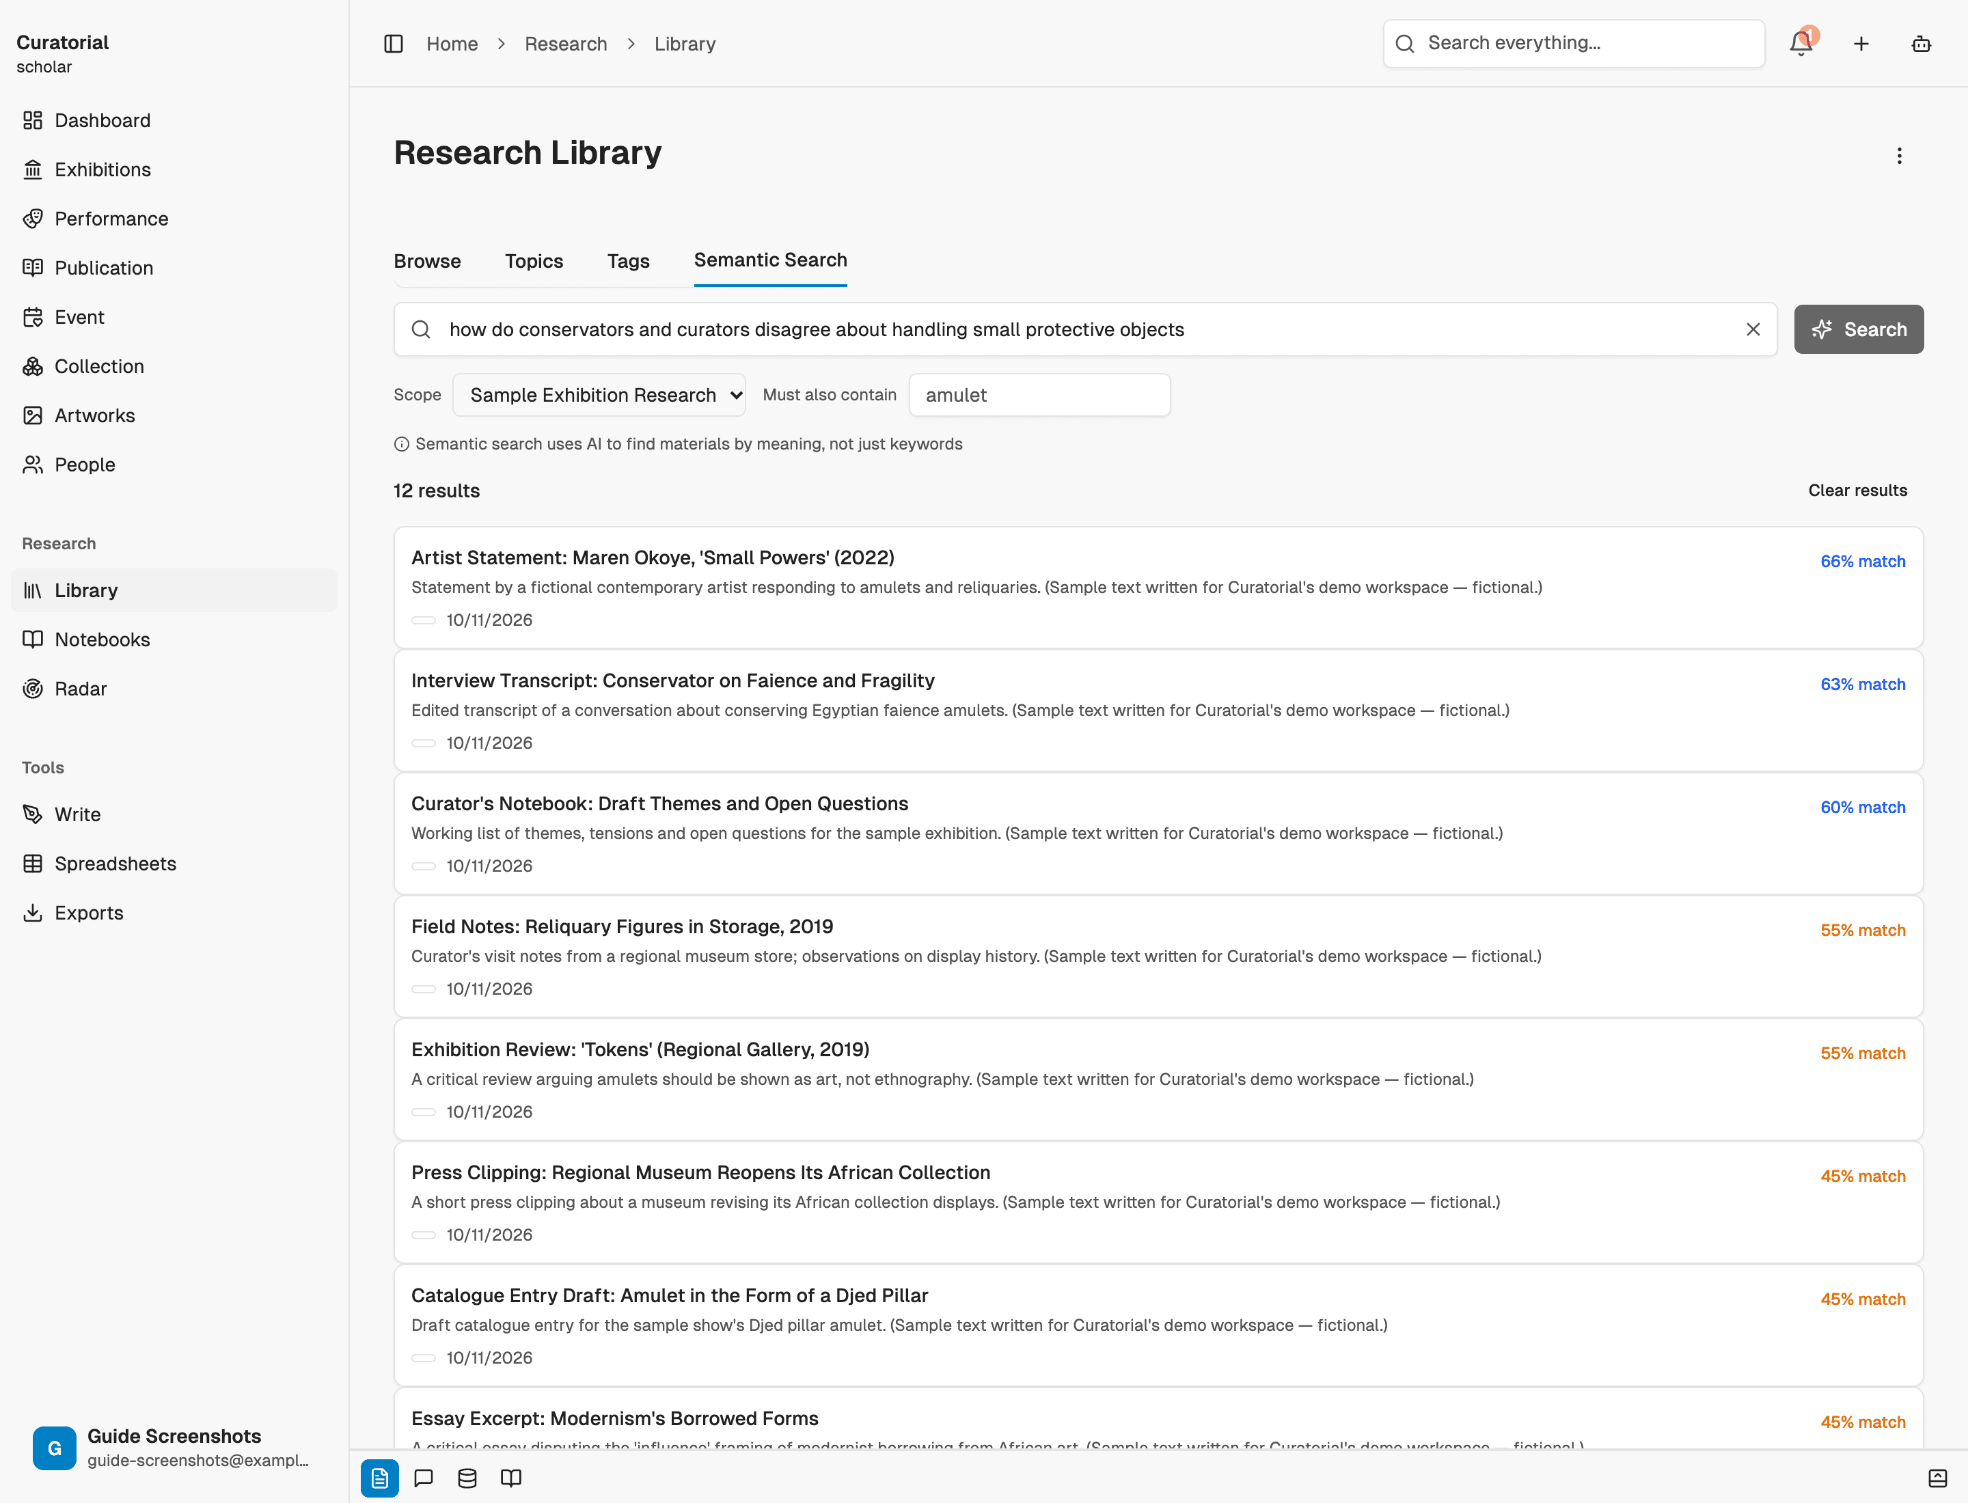Open Exhibition Review: 'Tokens' result
The image size is (1968, 1503).
tap(1159, 1080)
